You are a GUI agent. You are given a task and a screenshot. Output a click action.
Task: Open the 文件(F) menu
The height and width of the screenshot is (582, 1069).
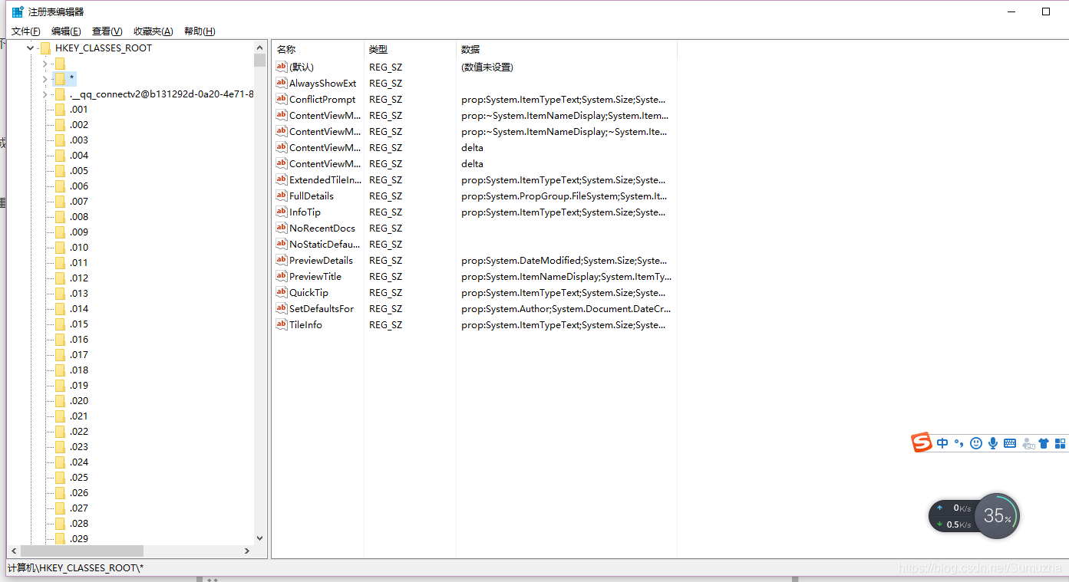[25, 31]
